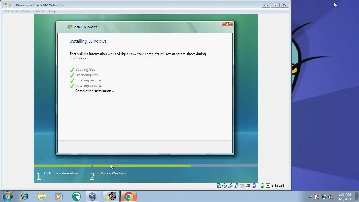Image resolution: width=359 pixels, height=202 pixels.
Task: Switch to the running VM taskbar button
Action: pos(111,196)
